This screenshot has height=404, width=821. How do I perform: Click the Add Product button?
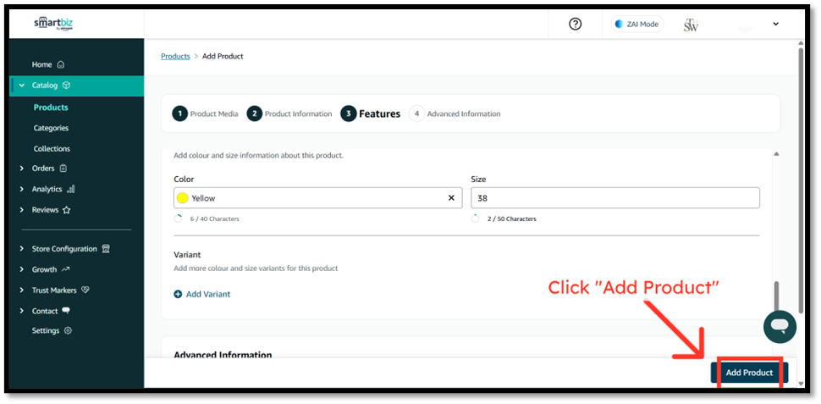(x=749, y=373)
